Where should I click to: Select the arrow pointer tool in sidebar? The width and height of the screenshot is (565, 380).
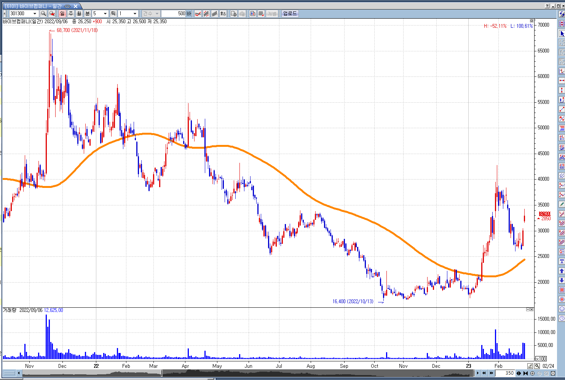click(562, 33)
